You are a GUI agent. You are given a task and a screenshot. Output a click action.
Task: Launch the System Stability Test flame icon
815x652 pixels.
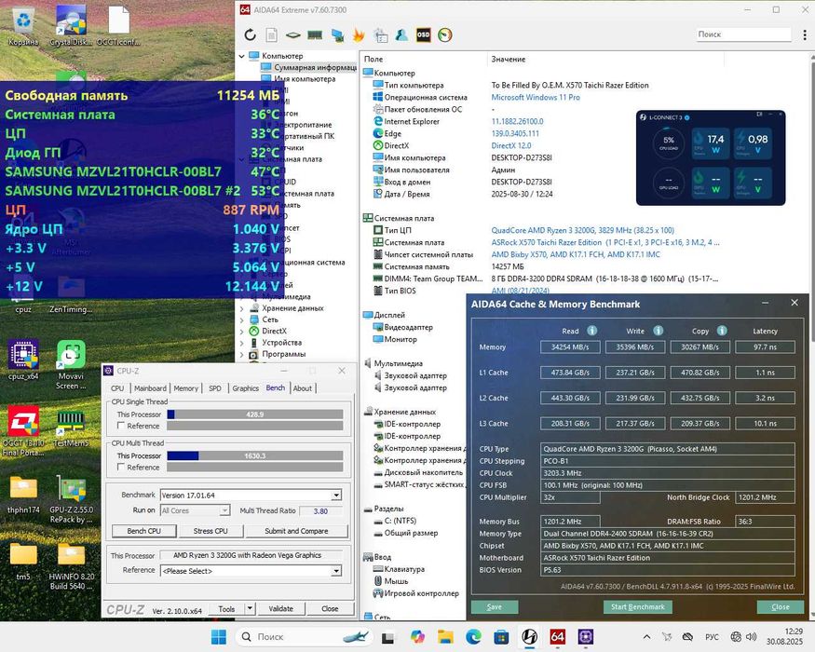pyautogui.click(x=359, y=34)
